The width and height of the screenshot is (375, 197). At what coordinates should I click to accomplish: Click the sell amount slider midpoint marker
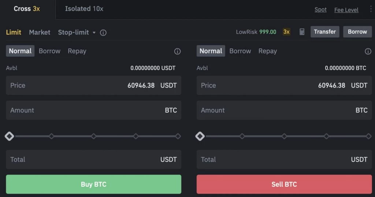pyautogui.click(x=284, y=136)
